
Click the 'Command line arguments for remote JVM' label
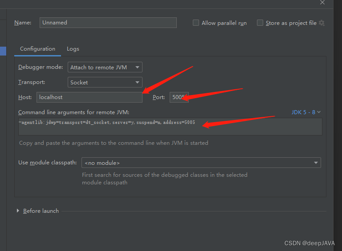[x=74, y=112]
